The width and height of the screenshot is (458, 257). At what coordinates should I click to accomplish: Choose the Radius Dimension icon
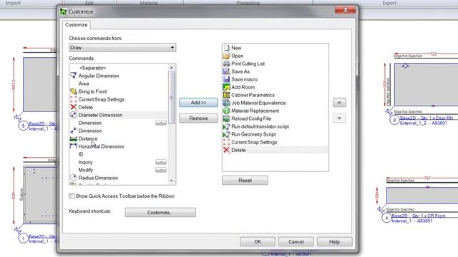click(73, 178)
